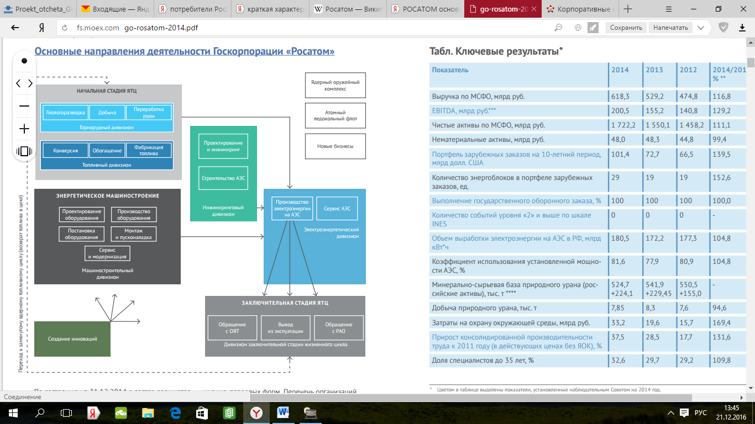
Task: Click the vertical scrollbar thumb
Action: tap(751, 62)
